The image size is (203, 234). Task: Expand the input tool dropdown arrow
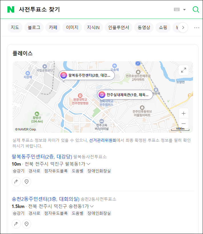[184, 9]
